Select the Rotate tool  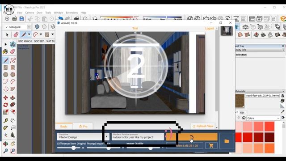pyautogui.click(x=6, y=105)
